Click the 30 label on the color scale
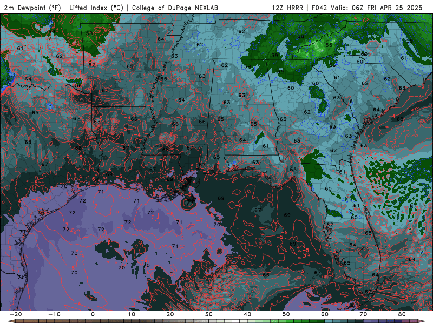The width and height of the screenshot is (433, 324). tap(209, 314)
